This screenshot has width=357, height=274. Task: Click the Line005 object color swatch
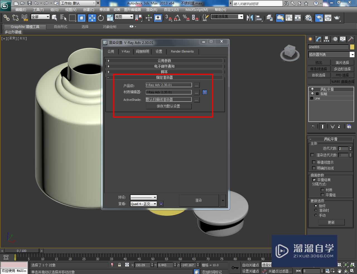352,47
